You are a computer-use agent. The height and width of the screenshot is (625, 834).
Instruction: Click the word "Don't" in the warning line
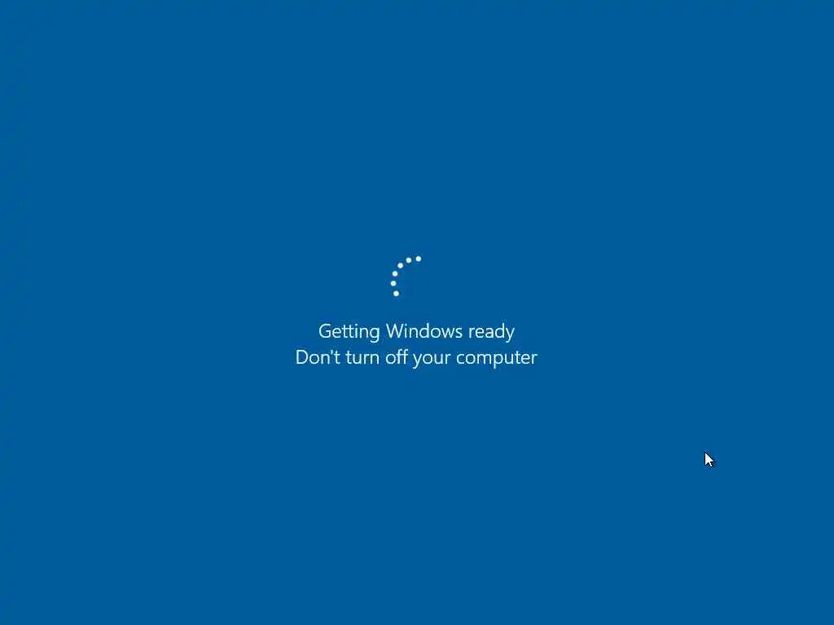coord(318,357)
